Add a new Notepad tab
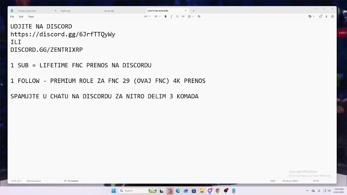The height and width of the screenshot is (195, 347). coord(193,11)
